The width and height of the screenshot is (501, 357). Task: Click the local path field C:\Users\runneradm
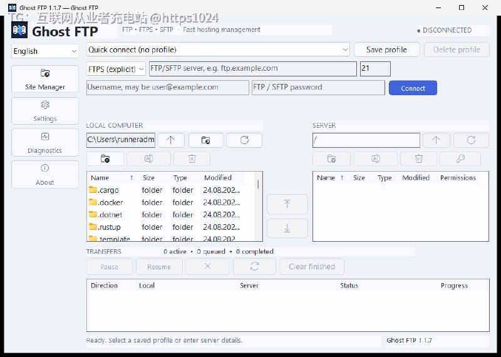coord(121,140)
